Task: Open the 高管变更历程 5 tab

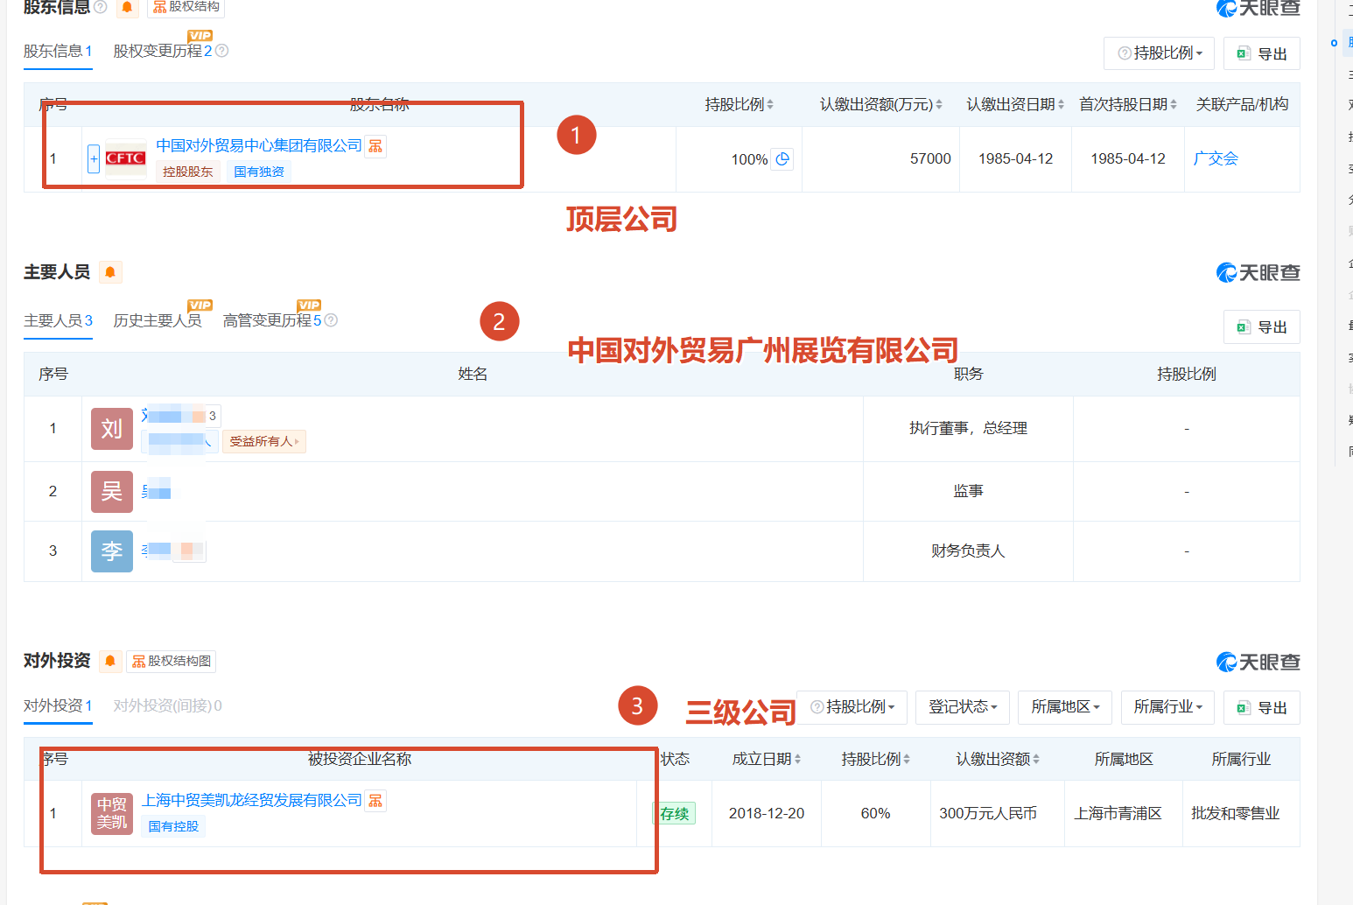Action: [272, 320]
